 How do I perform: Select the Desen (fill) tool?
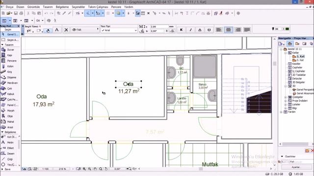[10, 154]
